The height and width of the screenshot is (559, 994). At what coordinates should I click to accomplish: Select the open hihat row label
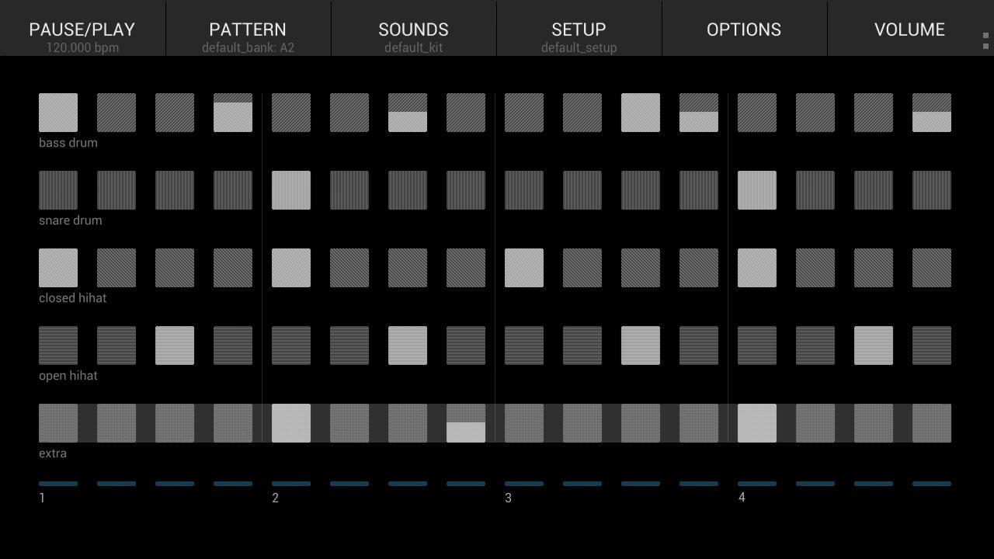tap(68, 376)
